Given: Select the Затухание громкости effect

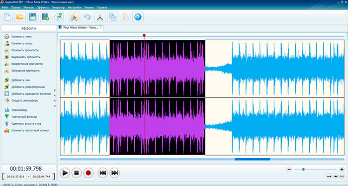Looking at the screenshot, I should point(25,71).
